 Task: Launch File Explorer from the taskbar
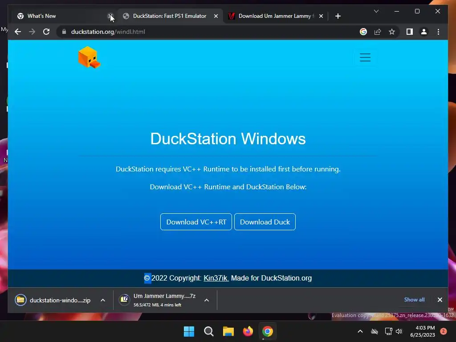(228, 331)
